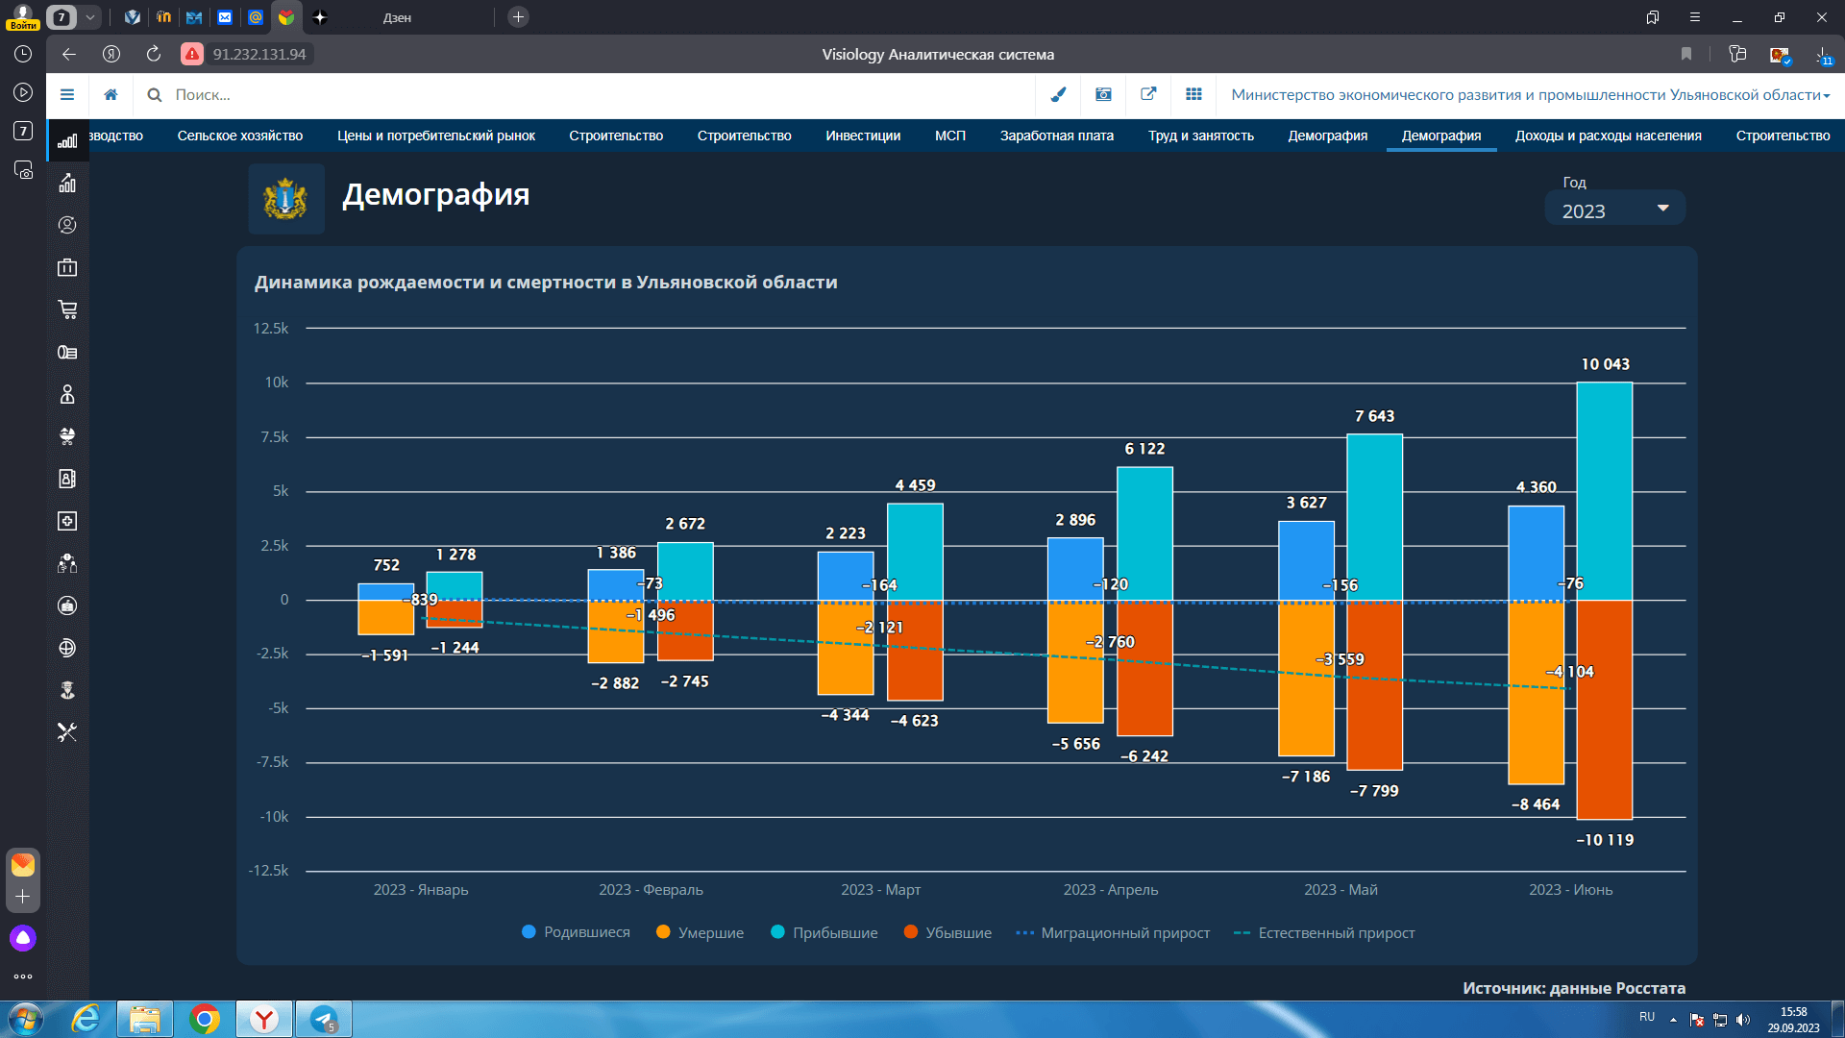Toggle Прибывшие legend series
1845x1038 pixels.
(x=824, y=932)
